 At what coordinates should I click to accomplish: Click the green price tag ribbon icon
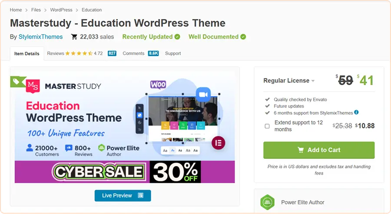tap(17, 82)
